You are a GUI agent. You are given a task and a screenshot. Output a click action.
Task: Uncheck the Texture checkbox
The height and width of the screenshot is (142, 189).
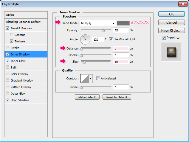pyautogui.click(x=11, y=41)
